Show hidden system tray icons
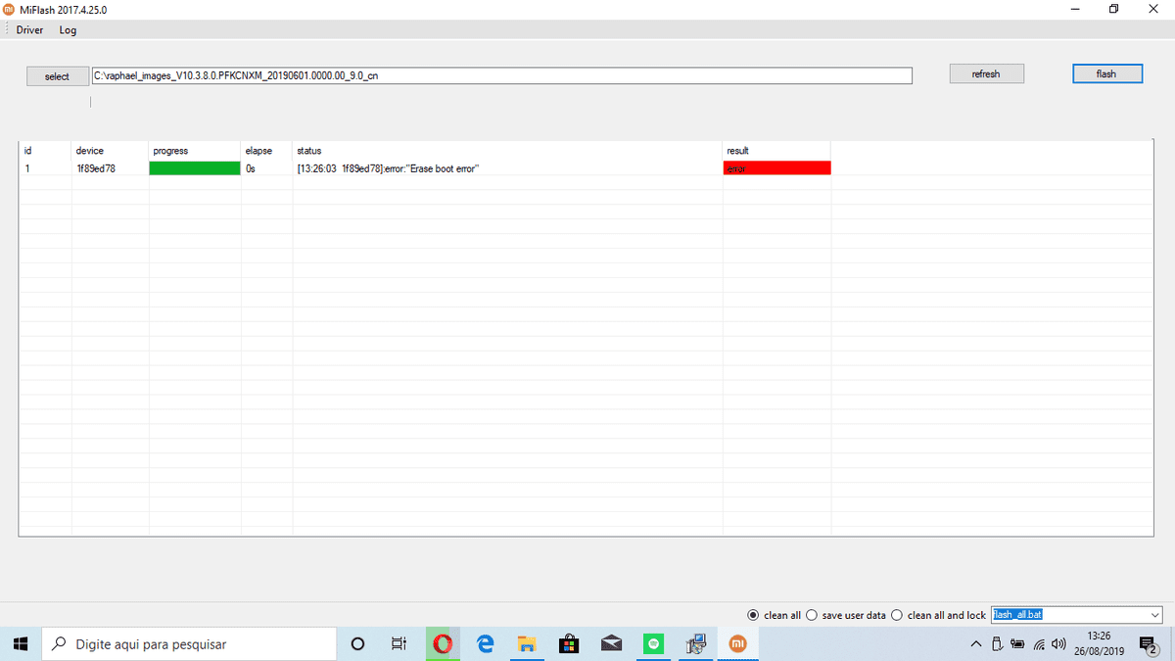This screenshot has width=1175, height=661. [x=976, y=643]
